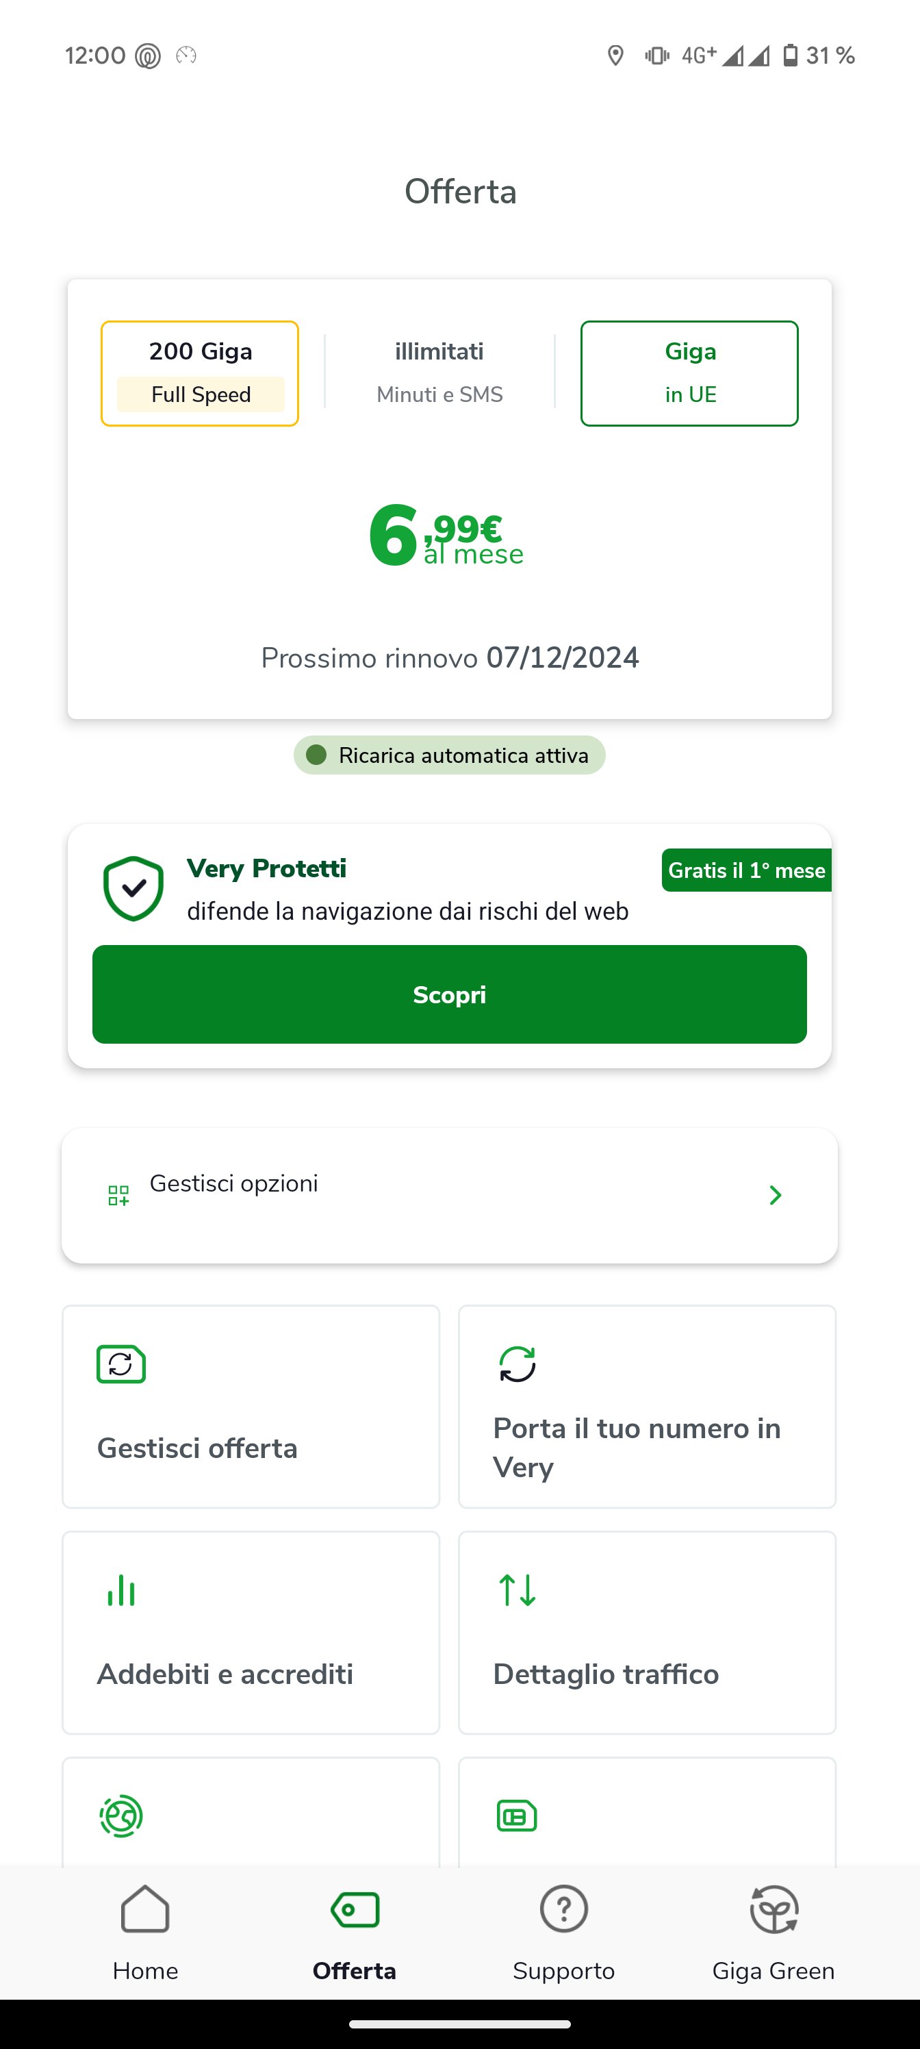
Task: Tap the green Scopri button
Action: click(449, 994)
